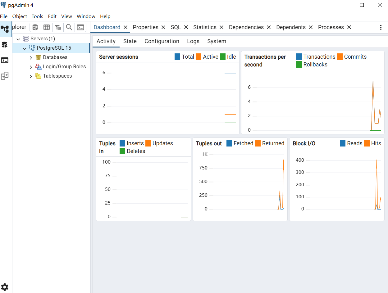This screenshot has height=293, width=388.
Task: Open the Object Explorer sidebar icon
Action: (x=5, y=29)
